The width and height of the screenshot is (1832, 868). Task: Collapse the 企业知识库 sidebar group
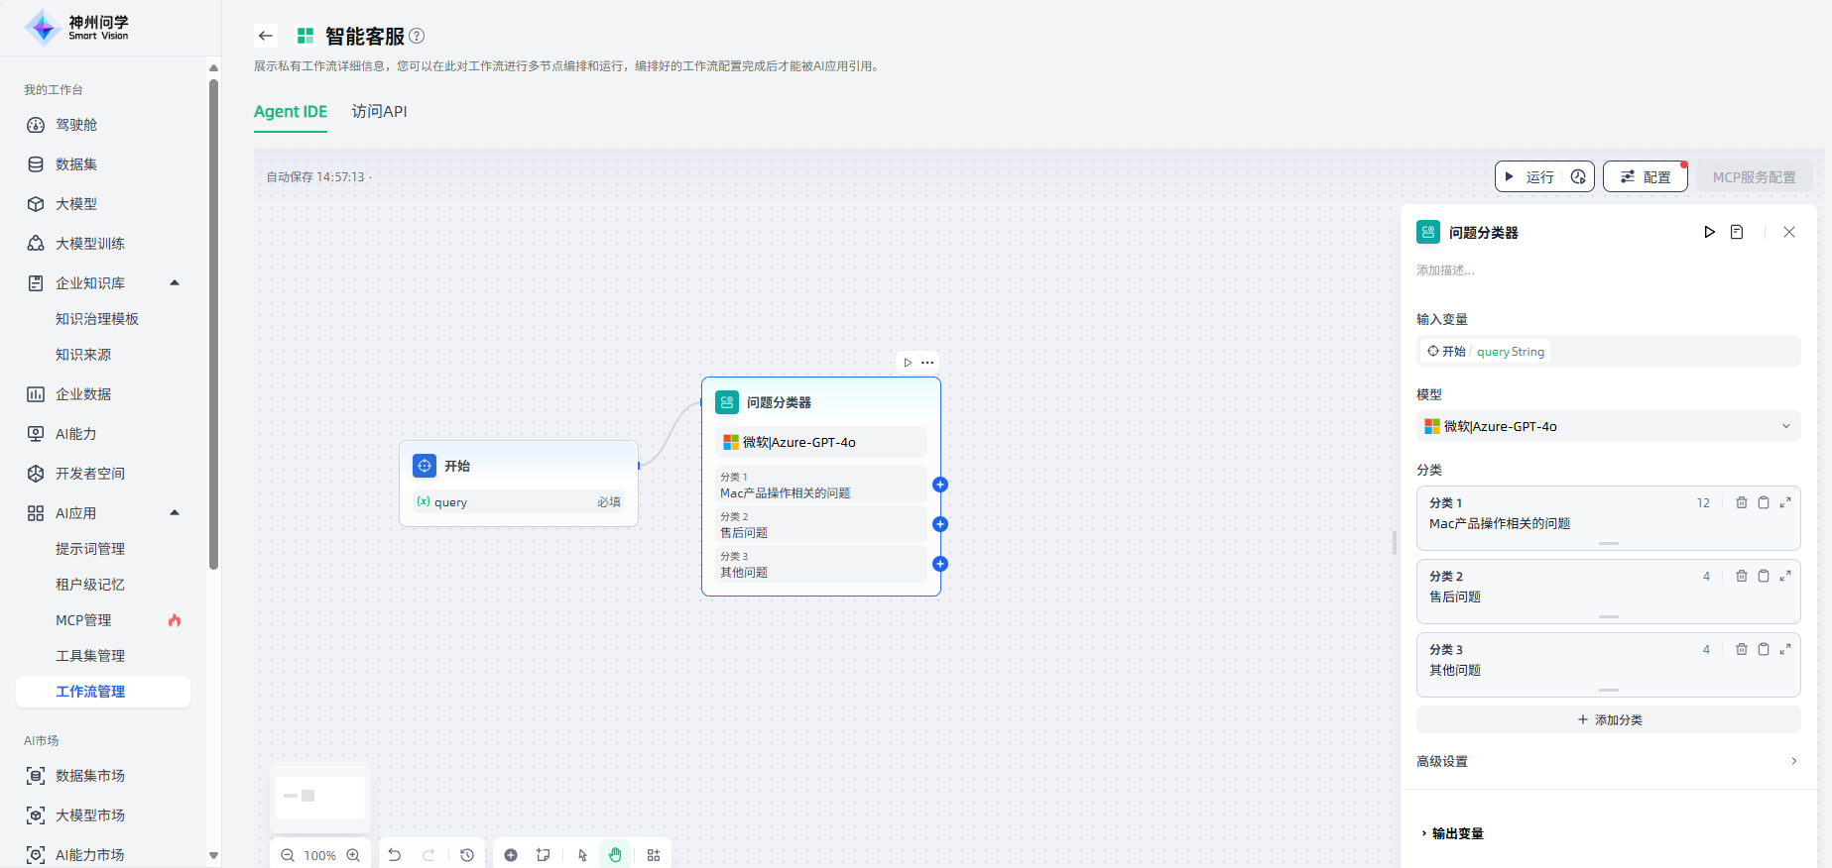[x=175, y=283]
